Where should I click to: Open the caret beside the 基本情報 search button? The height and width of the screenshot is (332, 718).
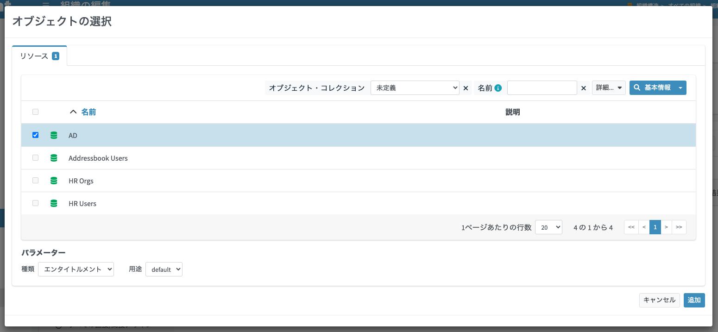pyautogui.click(x=680, y=88)
